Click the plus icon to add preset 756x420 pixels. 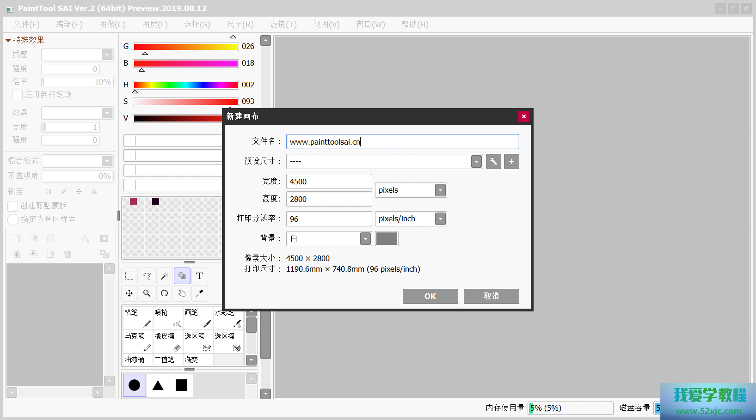pos(511,162)
